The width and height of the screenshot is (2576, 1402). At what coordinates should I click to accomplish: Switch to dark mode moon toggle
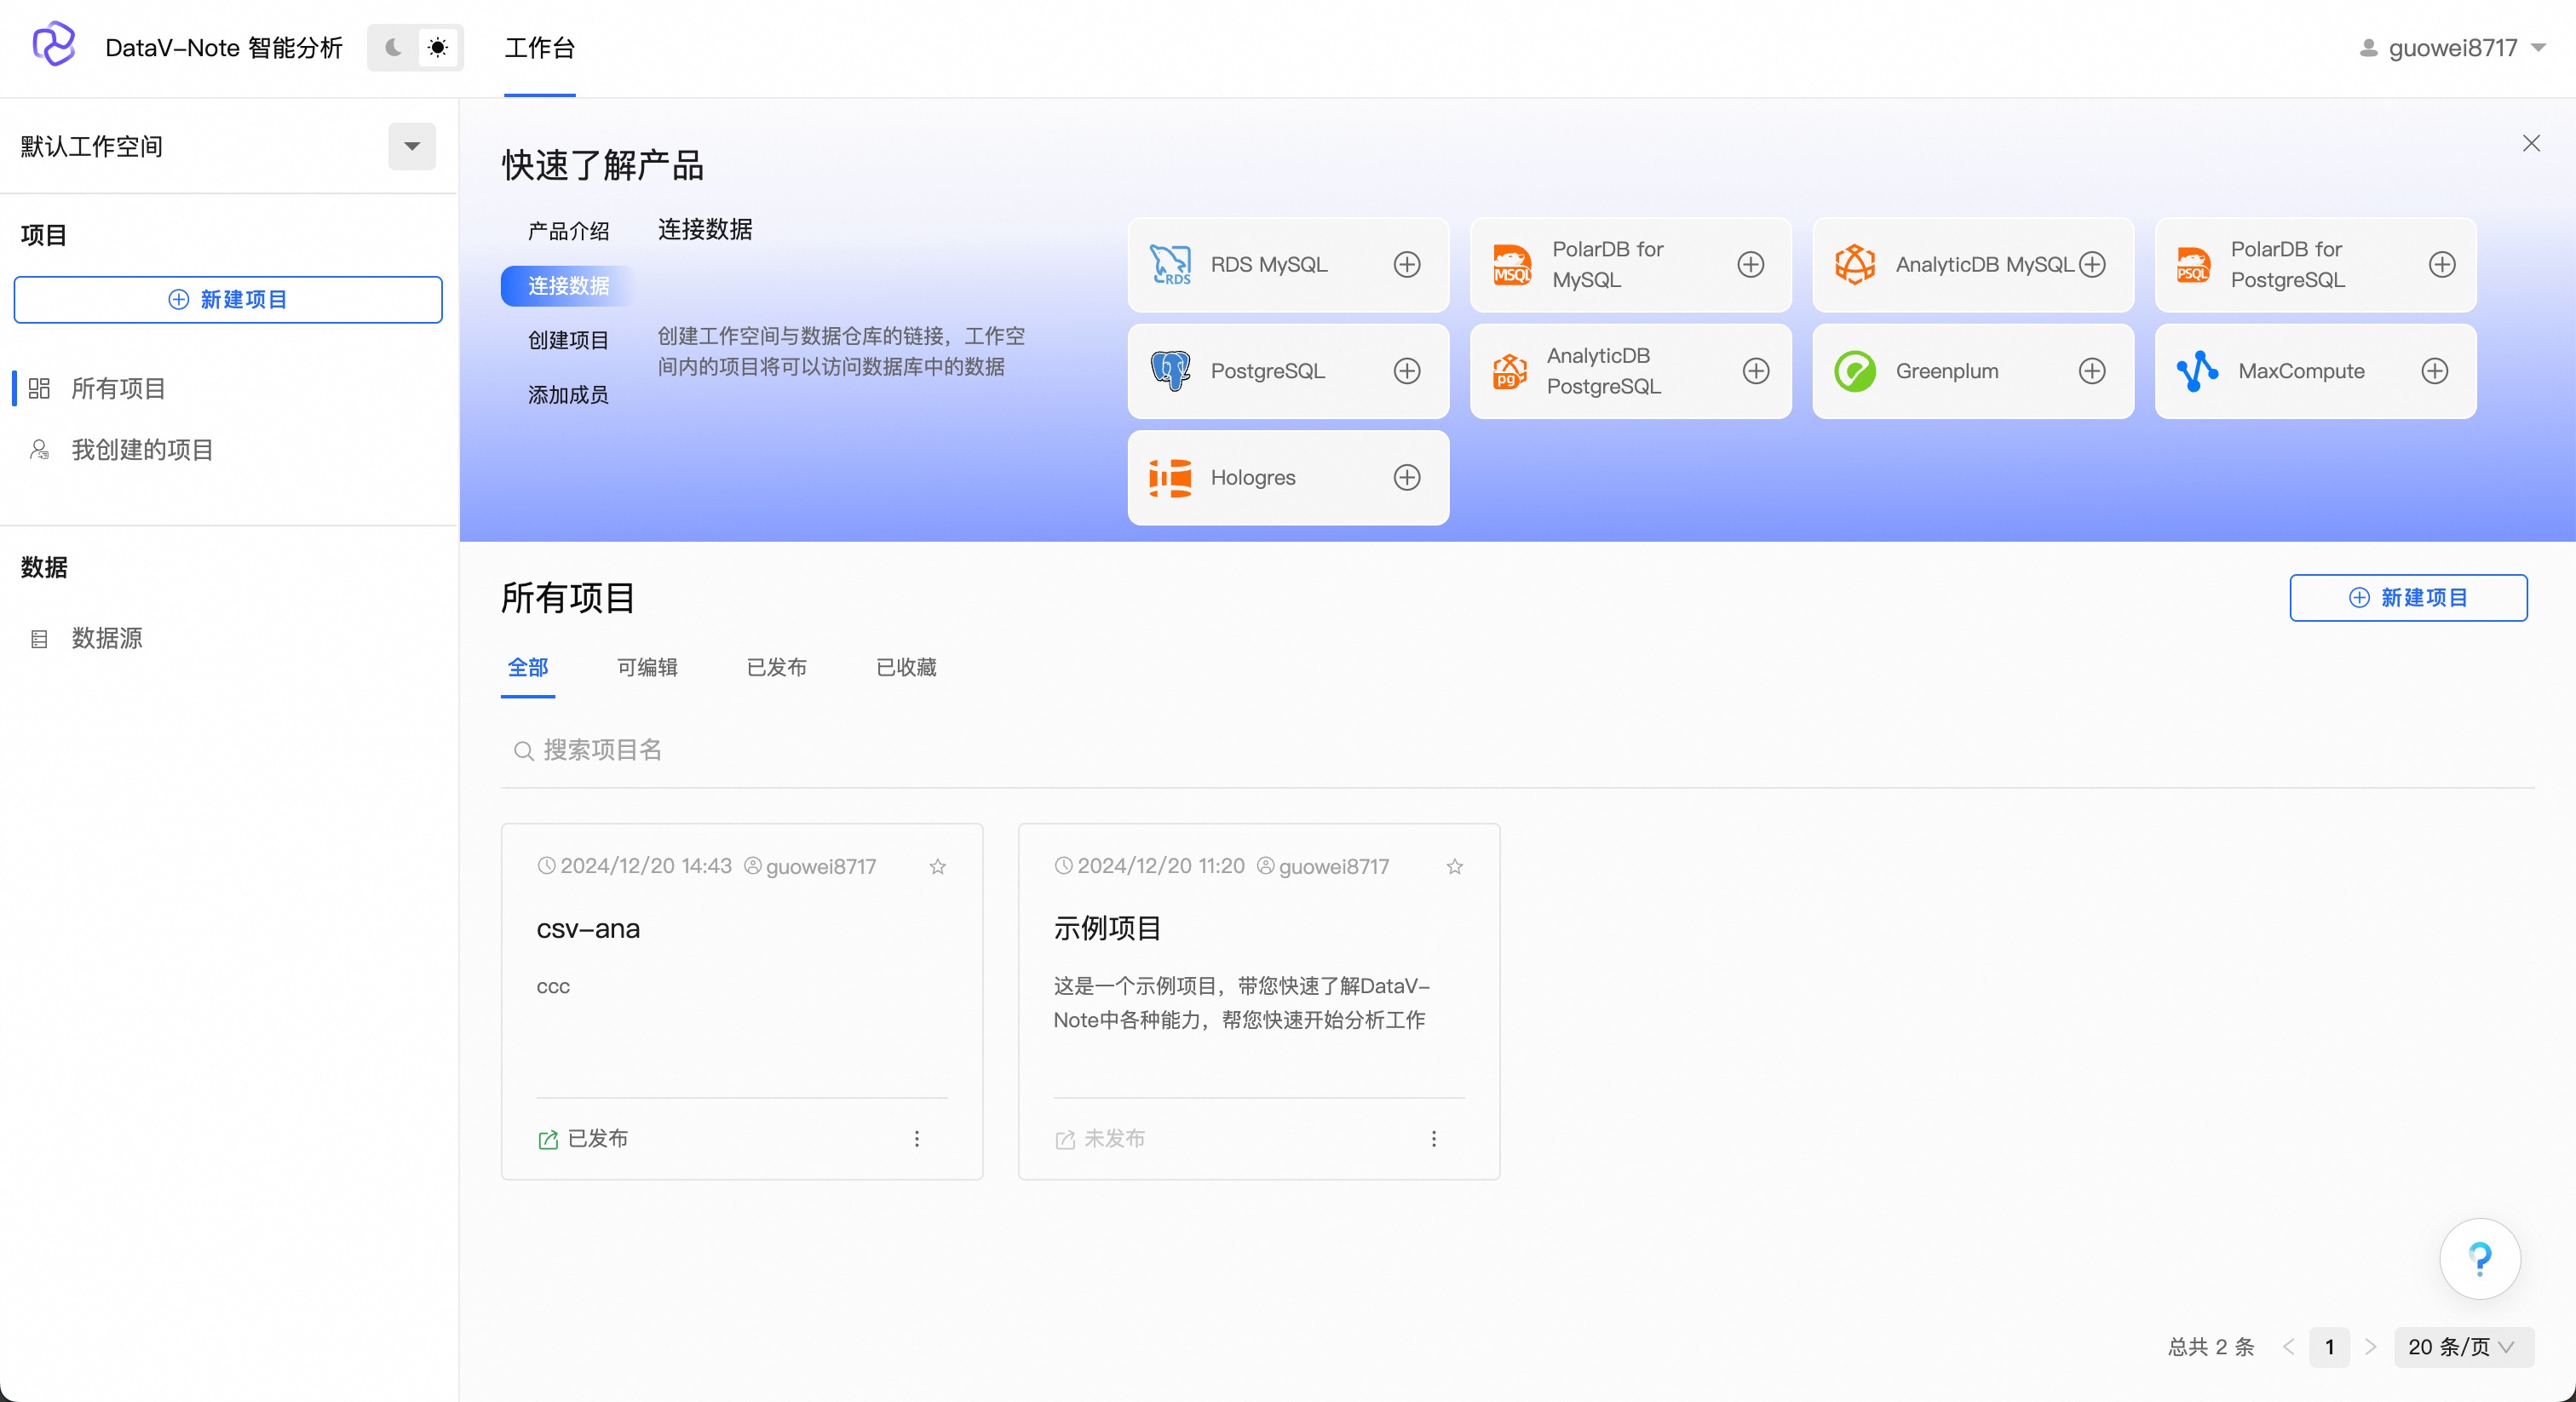393,47
